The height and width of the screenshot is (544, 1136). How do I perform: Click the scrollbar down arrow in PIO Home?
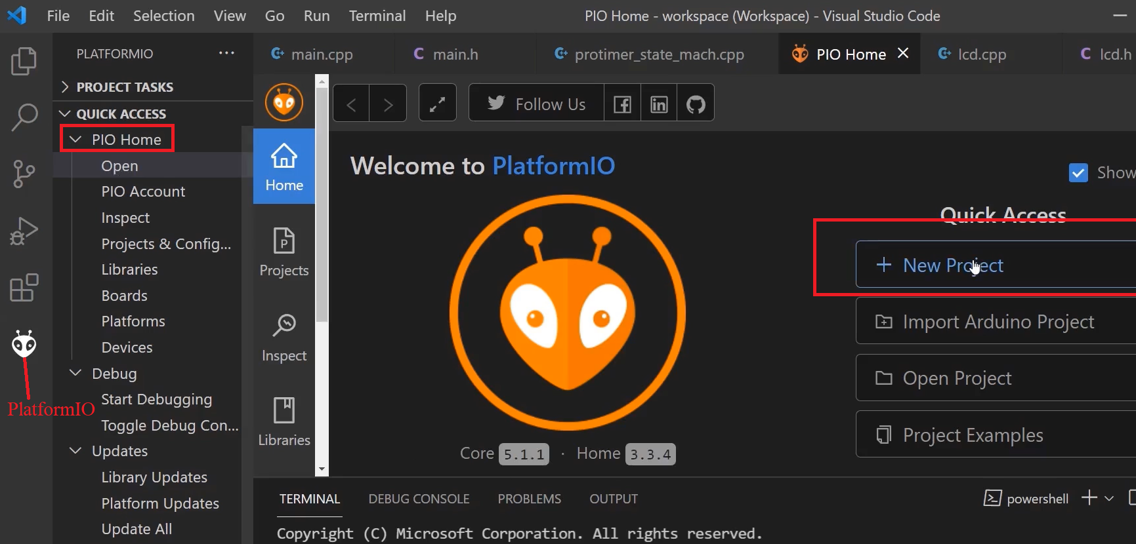322,469
